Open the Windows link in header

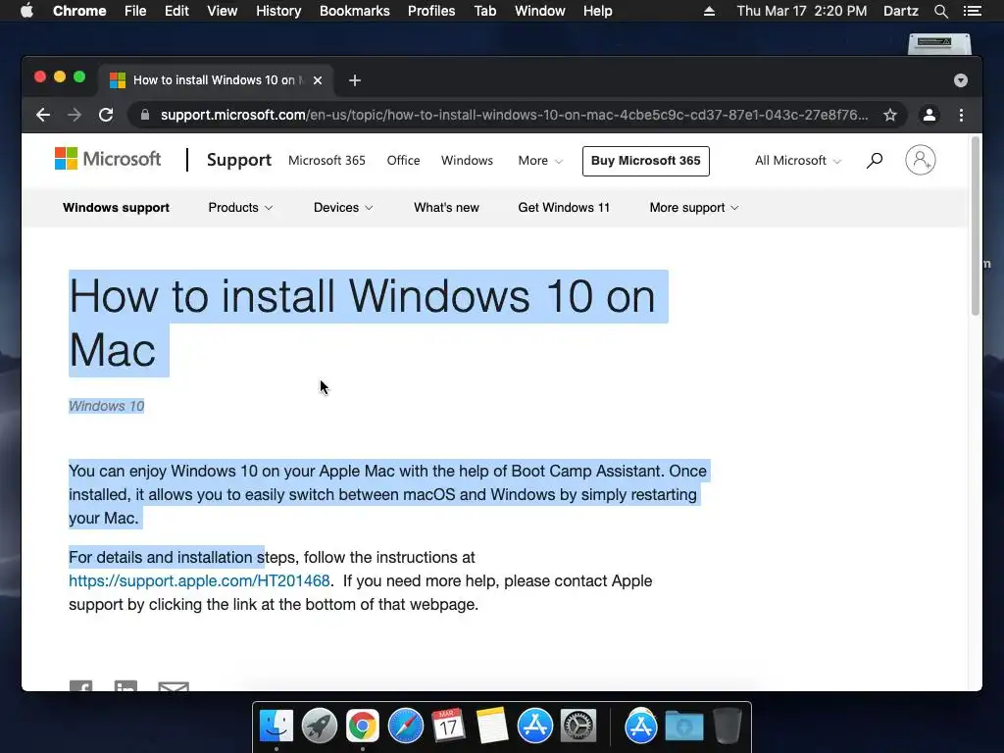click(467, 161)
